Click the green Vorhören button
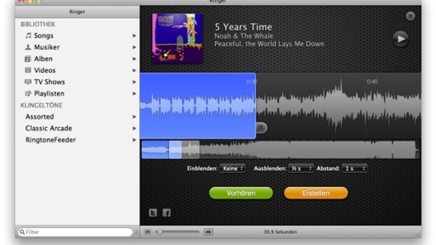 coord(241,193)
